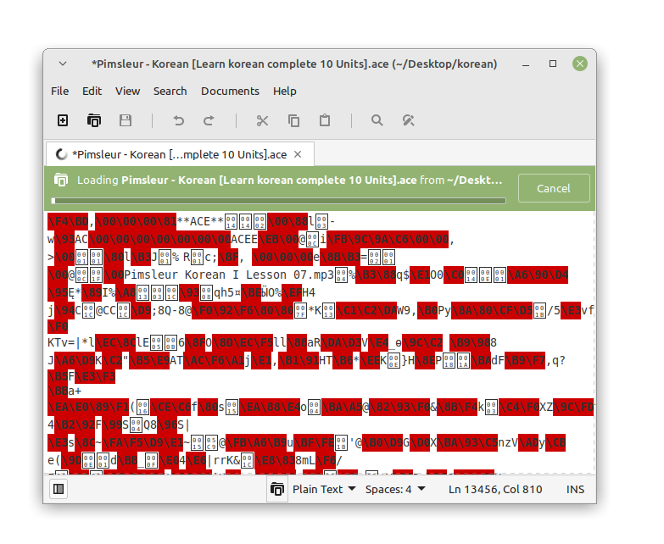The image size is (664, 544).
Task: Minimize the text editor window
Action: (x=526, y=64)
